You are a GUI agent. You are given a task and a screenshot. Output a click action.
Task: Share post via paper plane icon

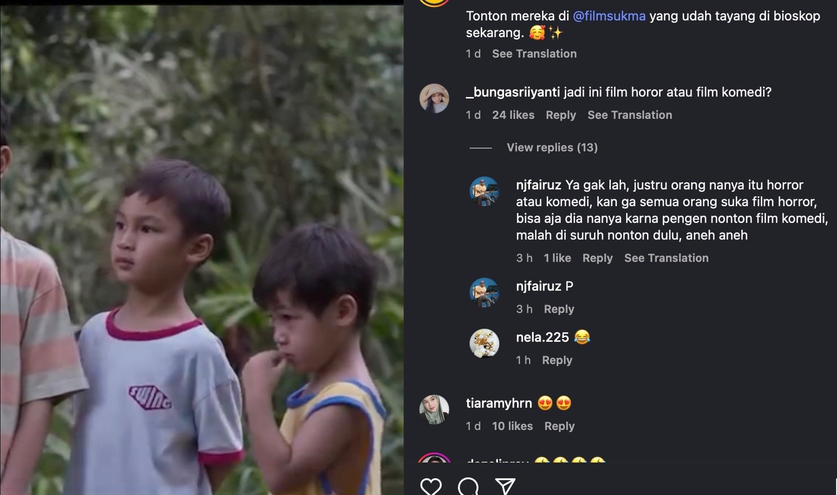(505, 487)
